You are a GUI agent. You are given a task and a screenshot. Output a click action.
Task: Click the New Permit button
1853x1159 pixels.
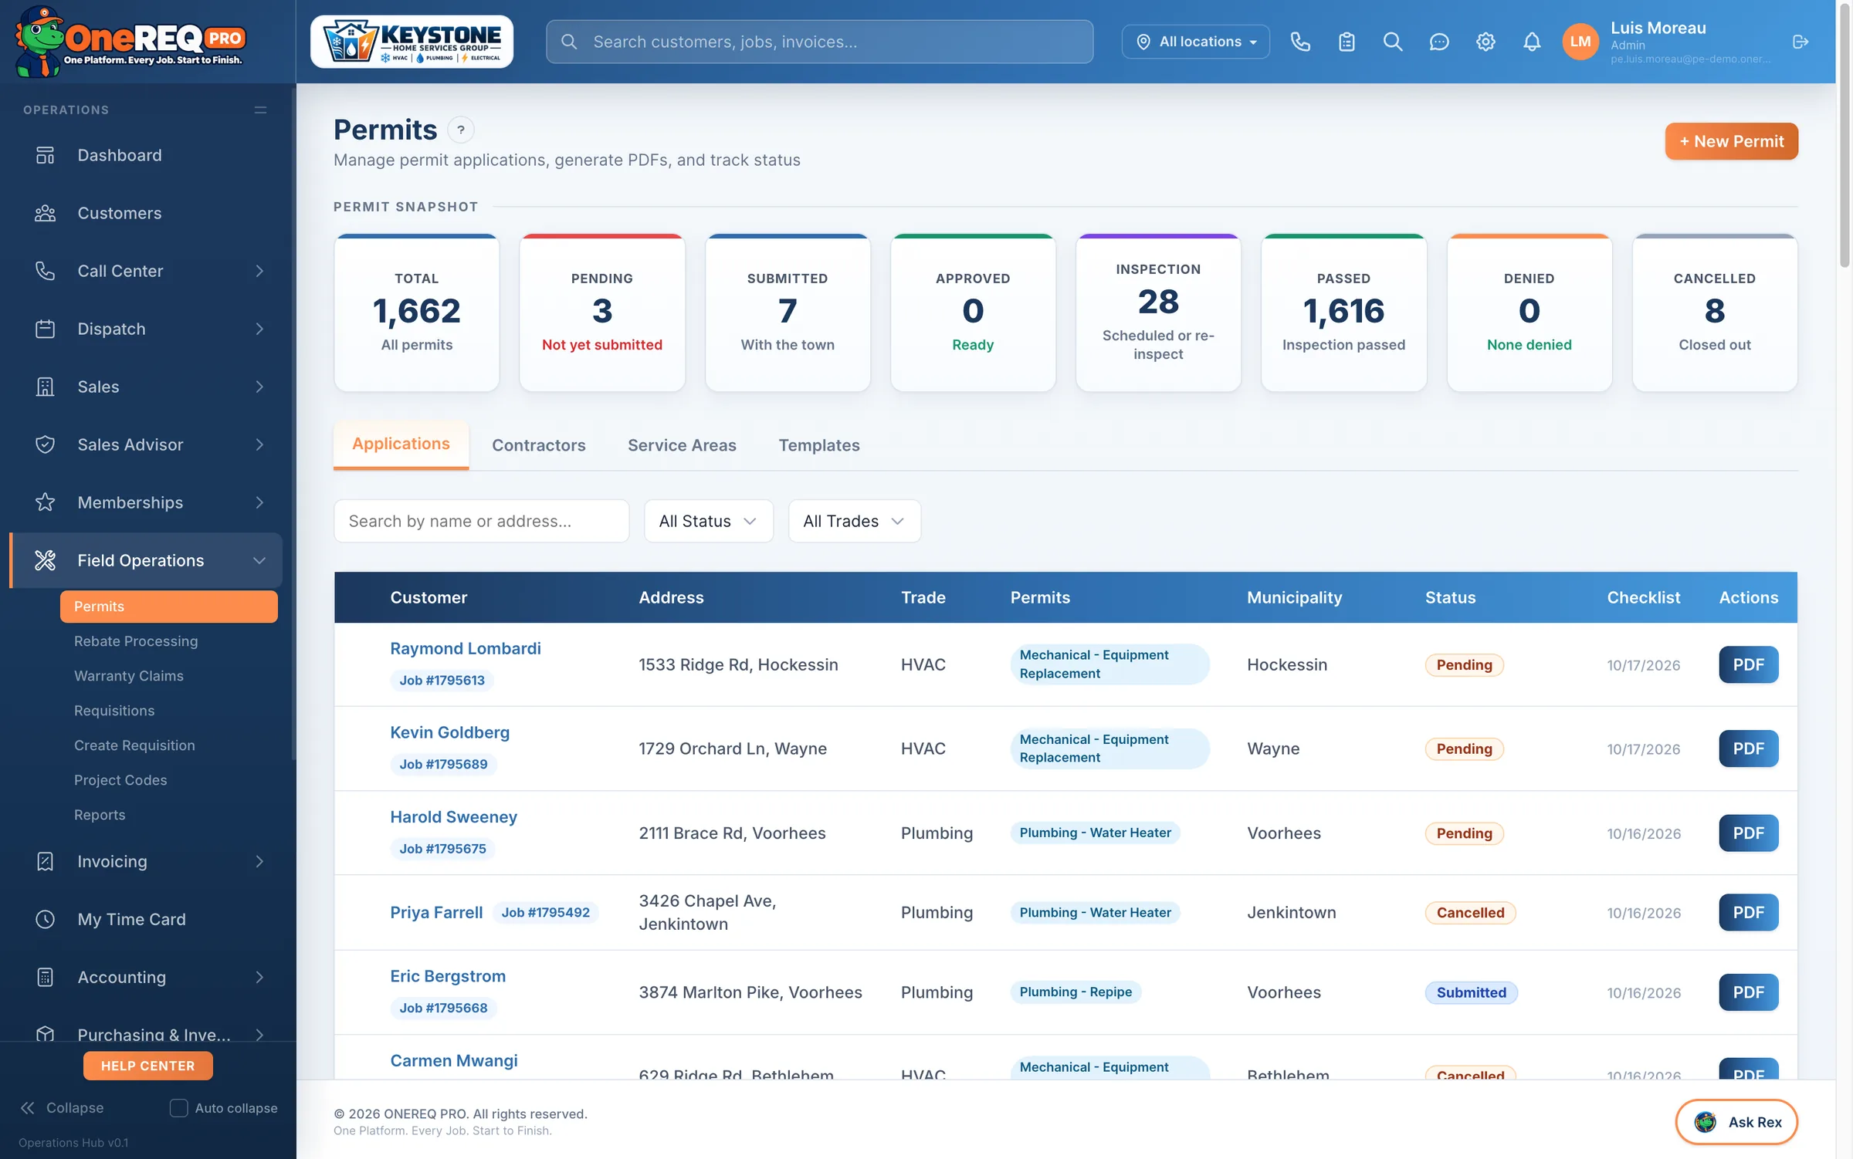click(1731, 141)
